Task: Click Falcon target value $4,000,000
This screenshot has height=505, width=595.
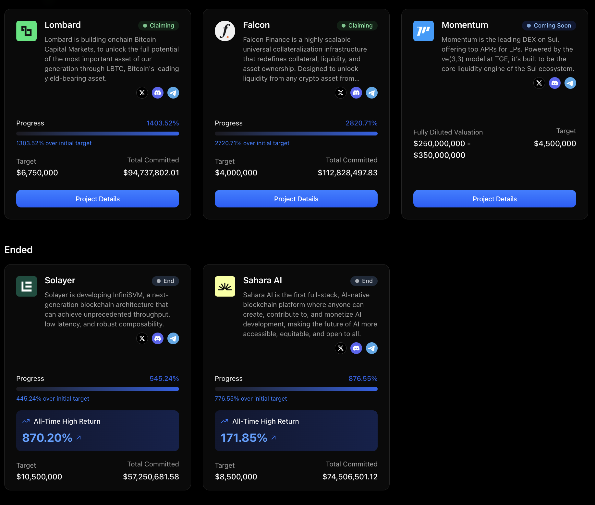Action: (x=236, y=173)
